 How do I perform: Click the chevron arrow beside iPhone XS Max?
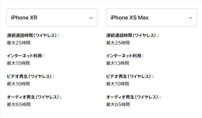(x=191, y=18)
